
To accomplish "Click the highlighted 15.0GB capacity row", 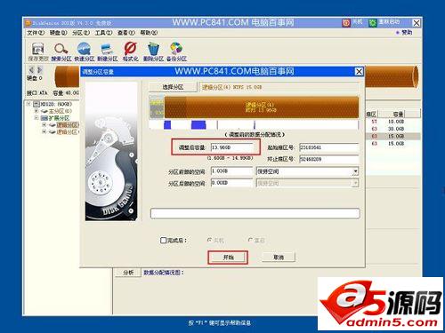I will [x=392, y=136].
